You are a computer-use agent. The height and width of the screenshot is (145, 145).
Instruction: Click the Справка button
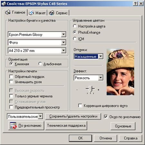pyautogui.click(x=130, y=138)
